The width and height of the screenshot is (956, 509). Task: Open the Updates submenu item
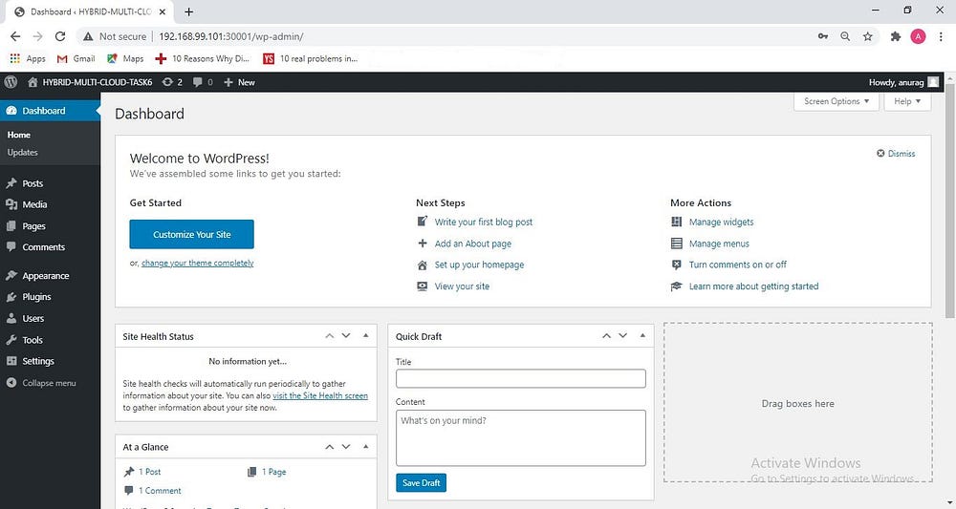pyautogui.click(x=23, y=152)
